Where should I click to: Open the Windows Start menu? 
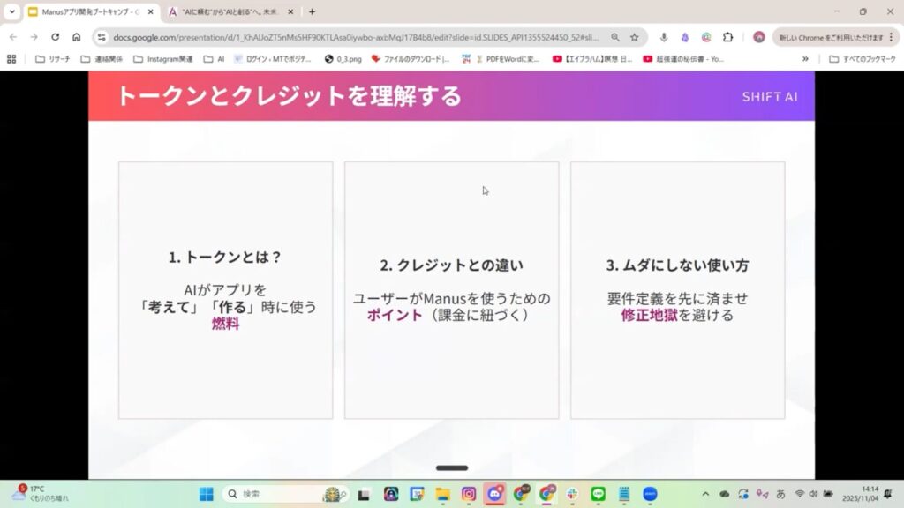206,494
